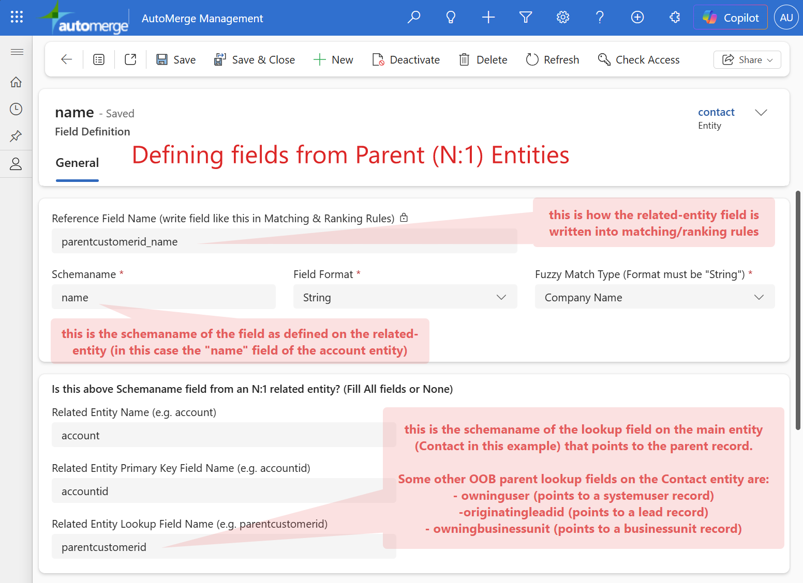Click Related Entity Lookup Field Name input
803x583 pixels.
tap(224, 547)
